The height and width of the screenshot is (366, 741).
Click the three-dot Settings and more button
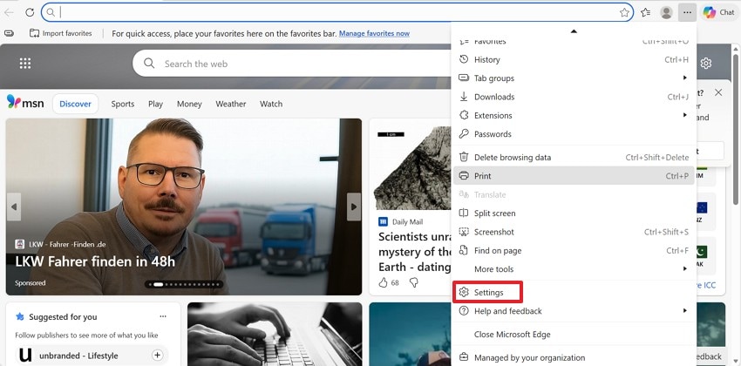[687, 13]
